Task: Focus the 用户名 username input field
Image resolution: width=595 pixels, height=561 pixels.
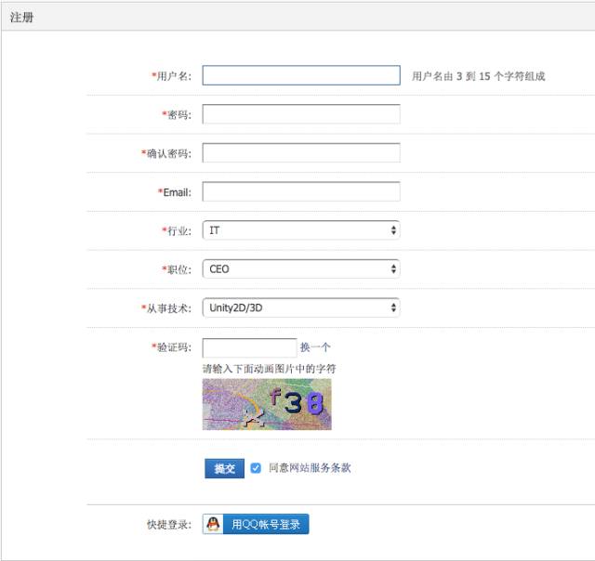Action: pos(300,75)
